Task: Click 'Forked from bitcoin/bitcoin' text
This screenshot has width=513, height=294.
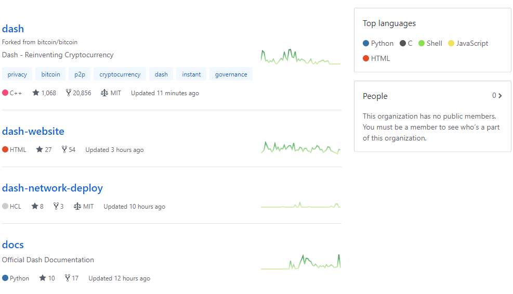Action: pyautogui.click(x=40, y=42)
